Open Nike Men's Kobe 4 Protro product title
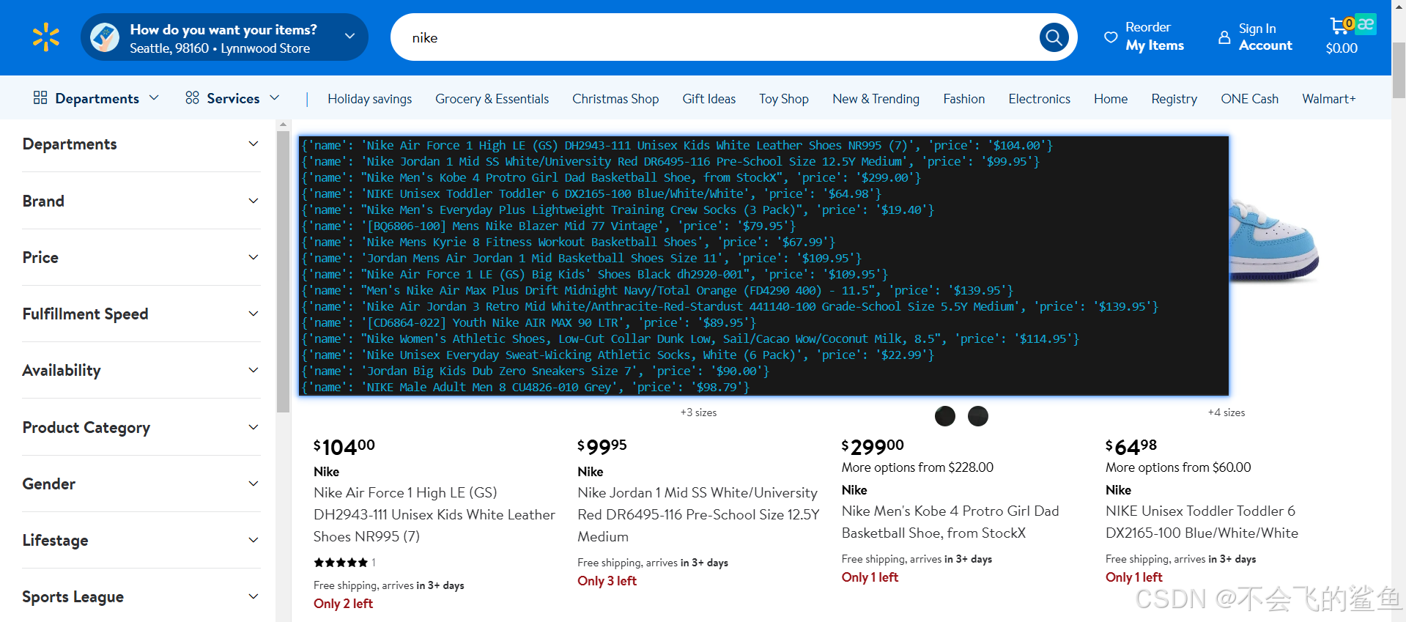 [950, 522]
